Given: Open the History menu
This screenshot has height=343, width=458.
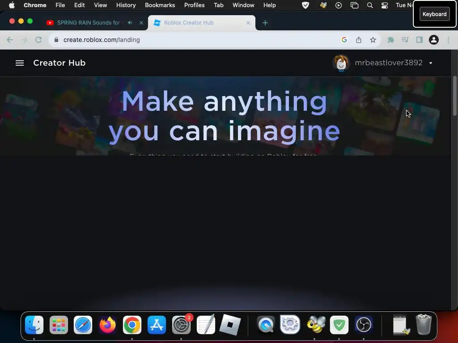Looking at the screenshot, I should click(x=126, y=5).
